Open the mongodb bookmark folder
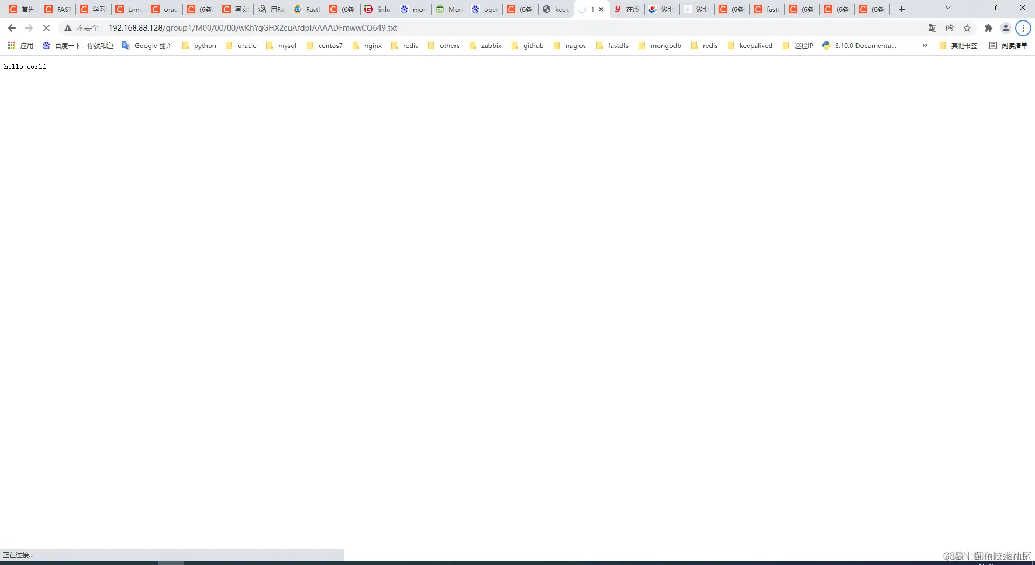Screen dimensions: 1035x565 660,46
